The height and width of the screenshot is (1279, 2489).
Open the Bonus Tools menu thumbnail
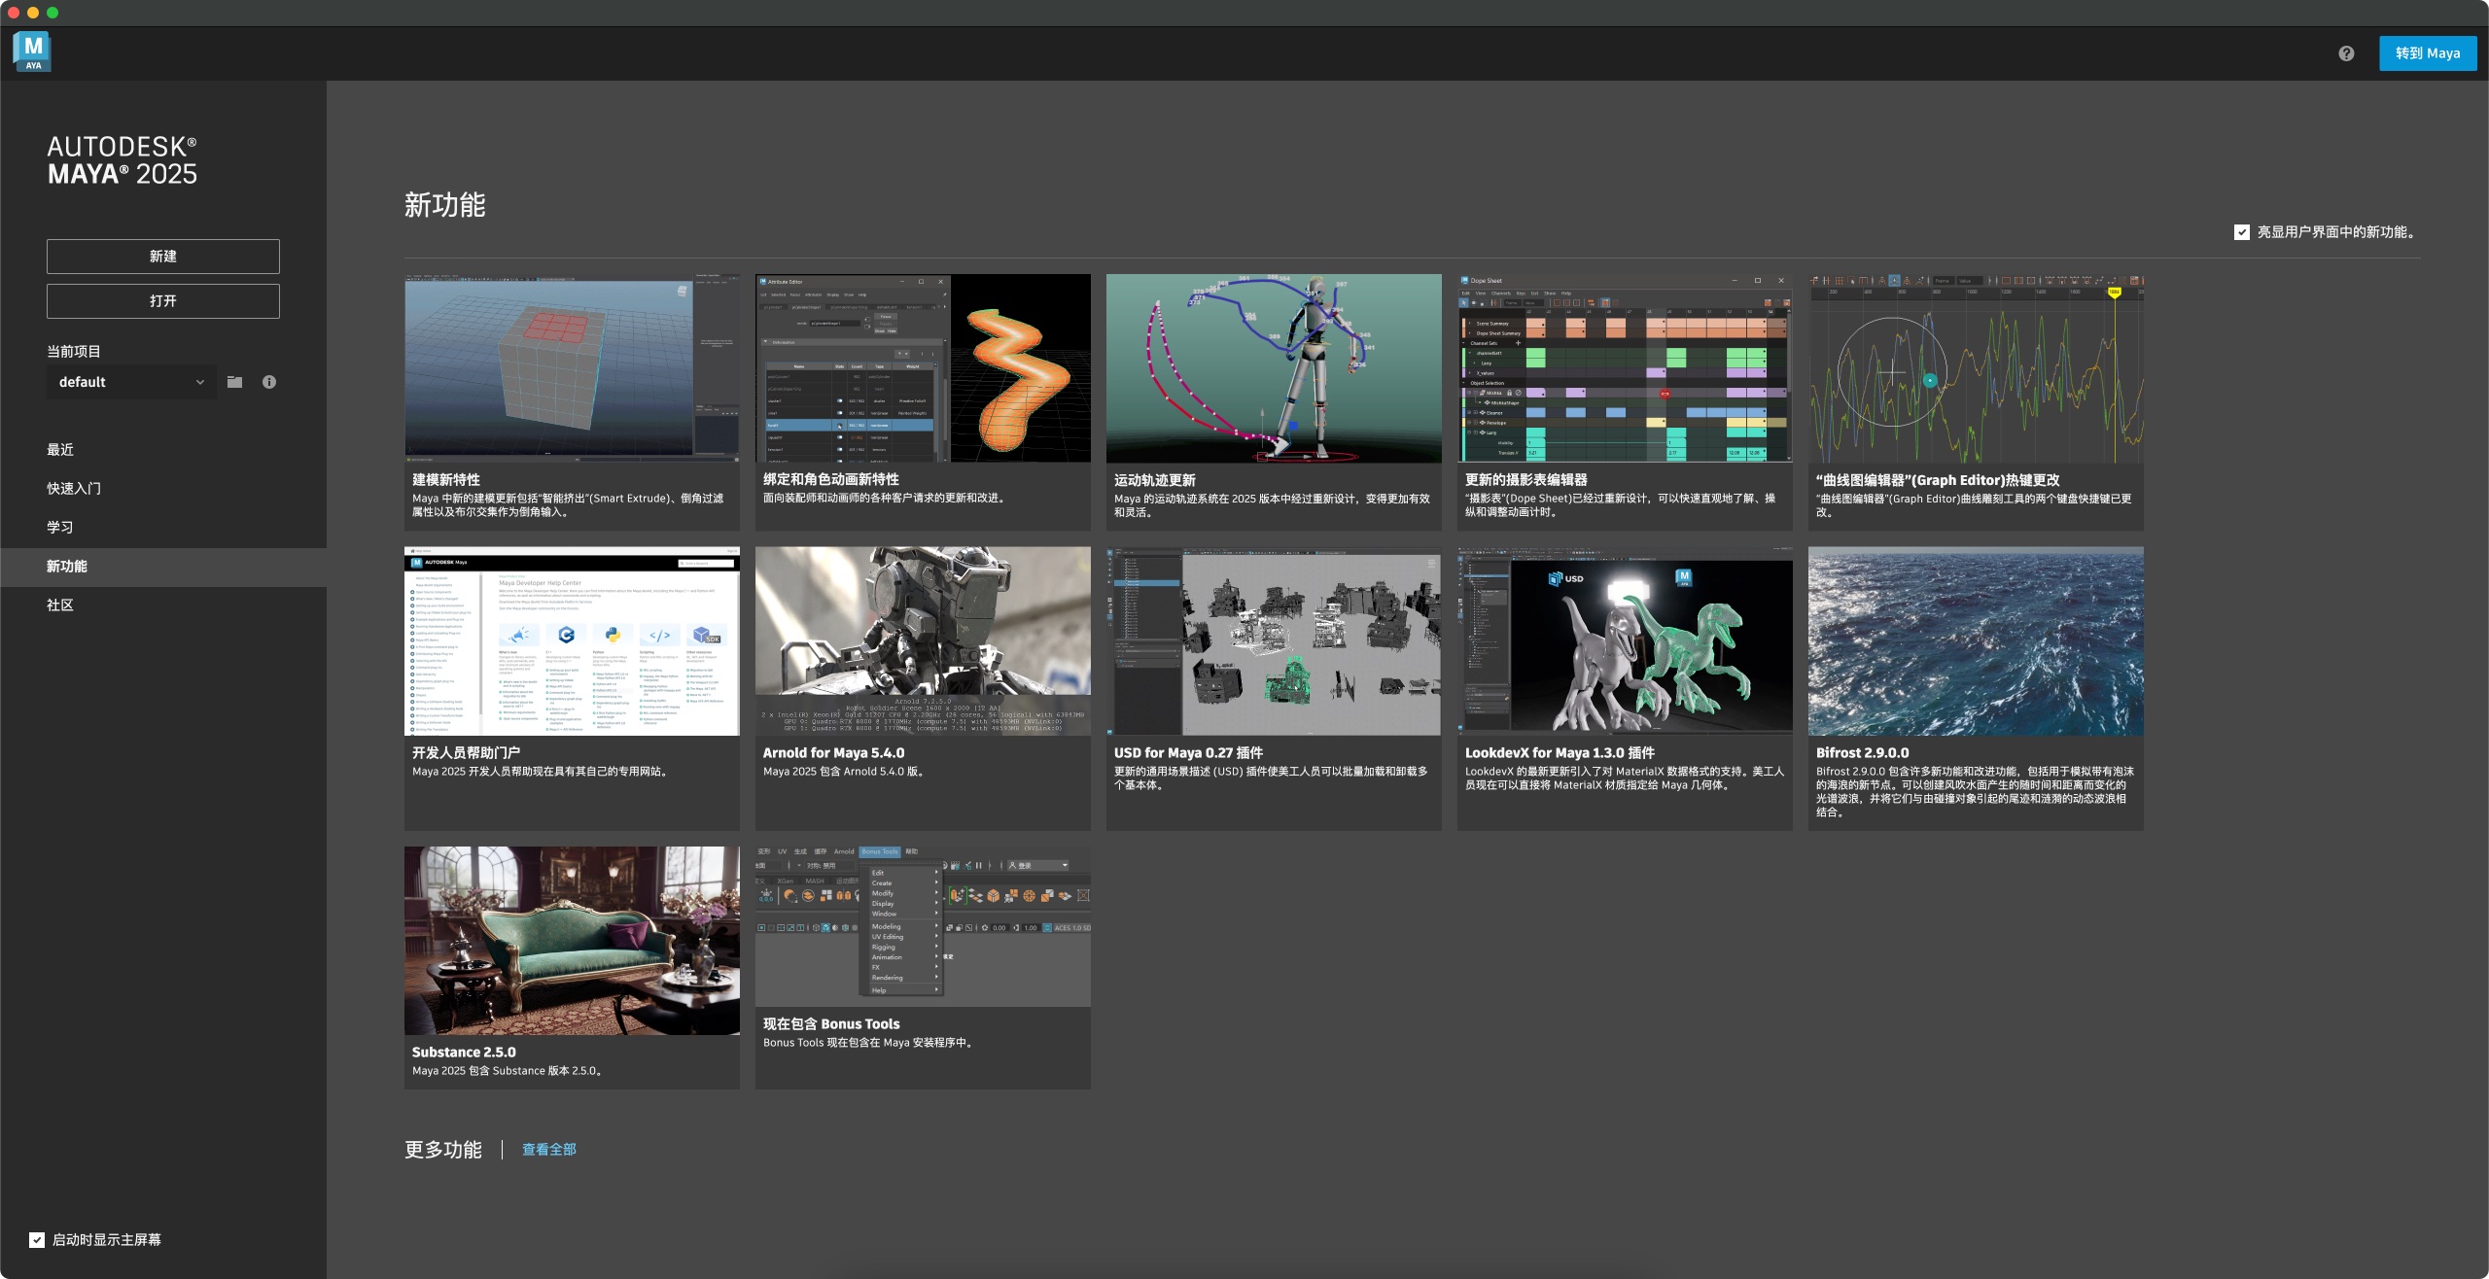tap(923, 926)
